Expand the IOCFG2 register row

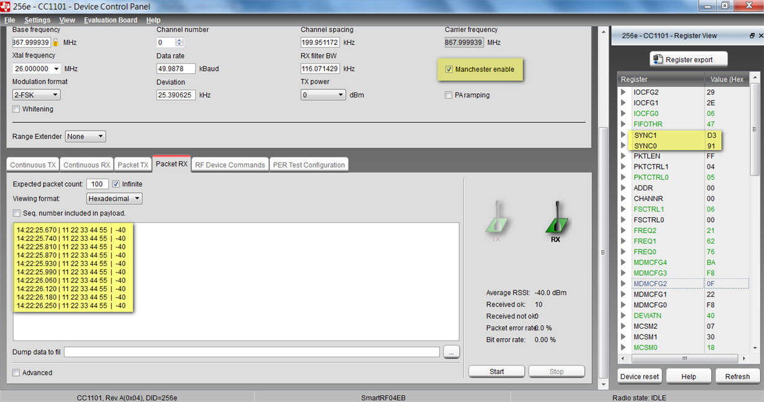pyautogui.click(x=624, y=92)
